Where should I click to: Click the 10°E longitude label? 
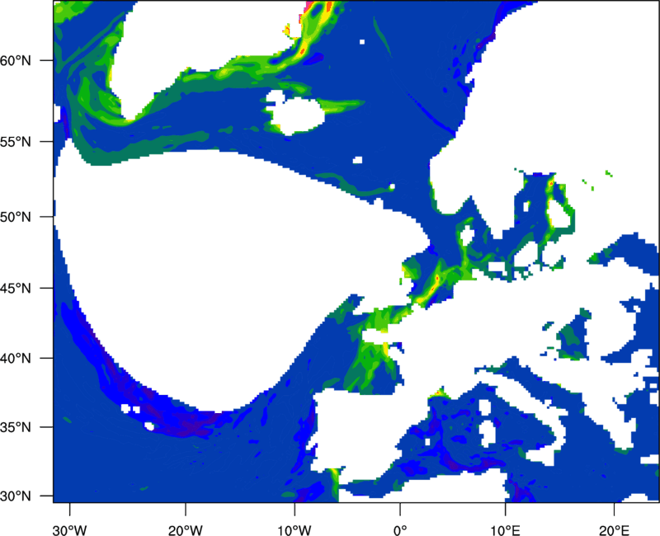point(504,530)
